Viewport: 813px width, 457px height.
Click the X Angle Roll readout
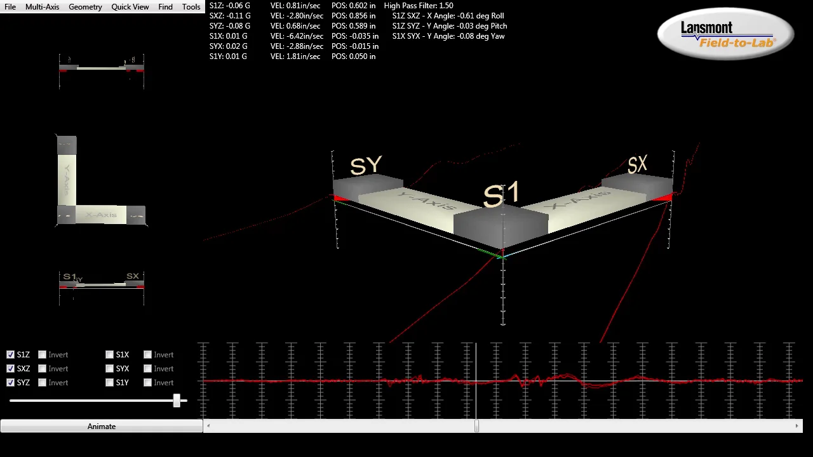(x=448, y=16)
